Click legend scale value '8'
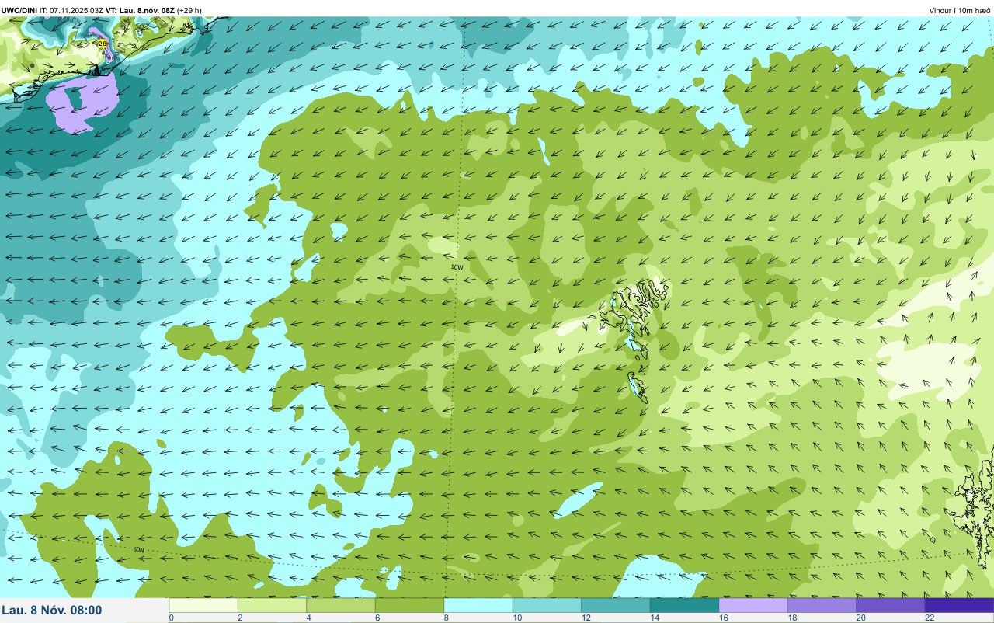The image size is (994, 623). 446,618
